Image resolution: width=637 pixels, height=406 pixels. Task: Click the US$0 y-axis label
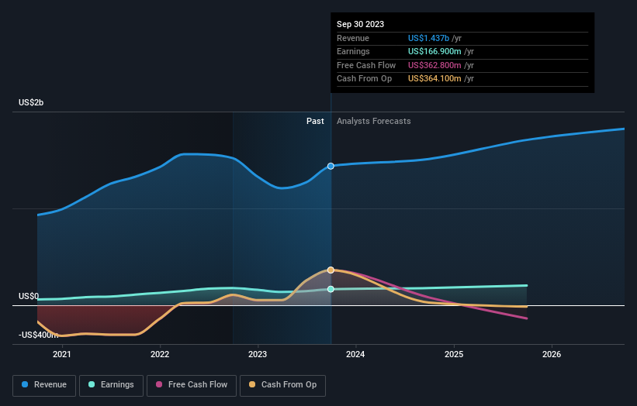(x=29, y=297)
